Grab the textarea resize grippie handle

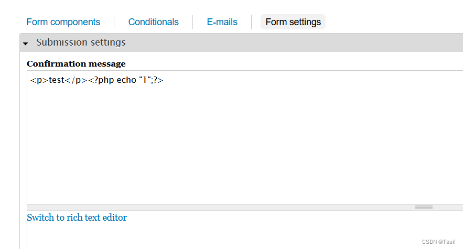(x=424, y=208)
